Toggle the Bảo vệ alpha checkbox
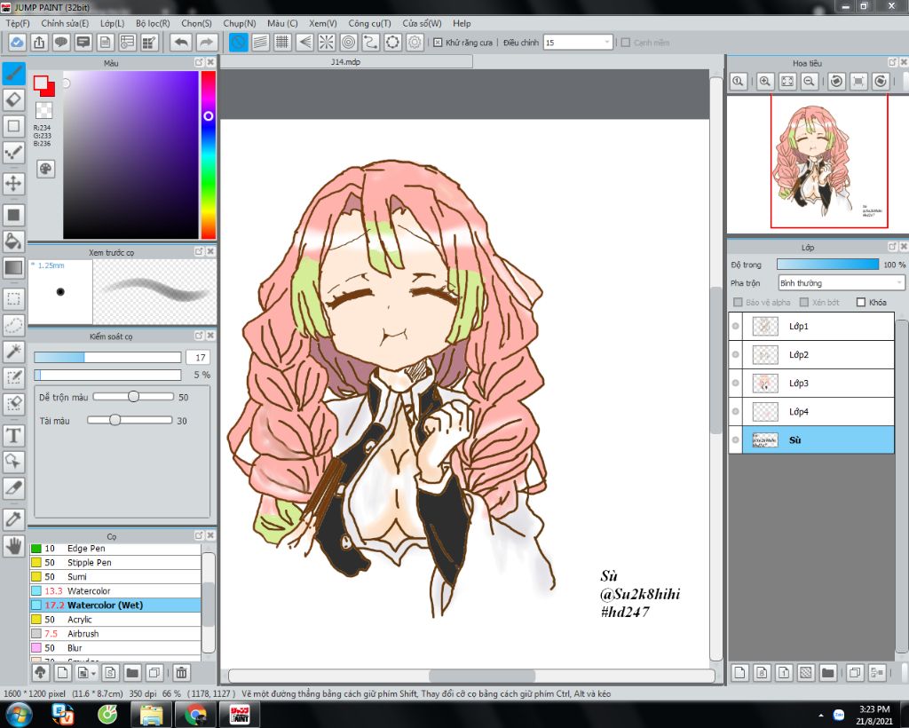This screenshot has height=728, width=909. click(738, 302)
